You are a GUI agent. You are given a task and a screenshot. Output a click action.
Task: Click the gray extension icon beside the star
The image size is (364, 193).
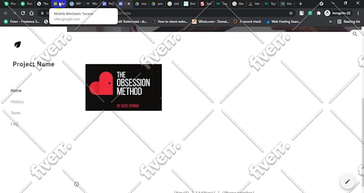[301, 13]
